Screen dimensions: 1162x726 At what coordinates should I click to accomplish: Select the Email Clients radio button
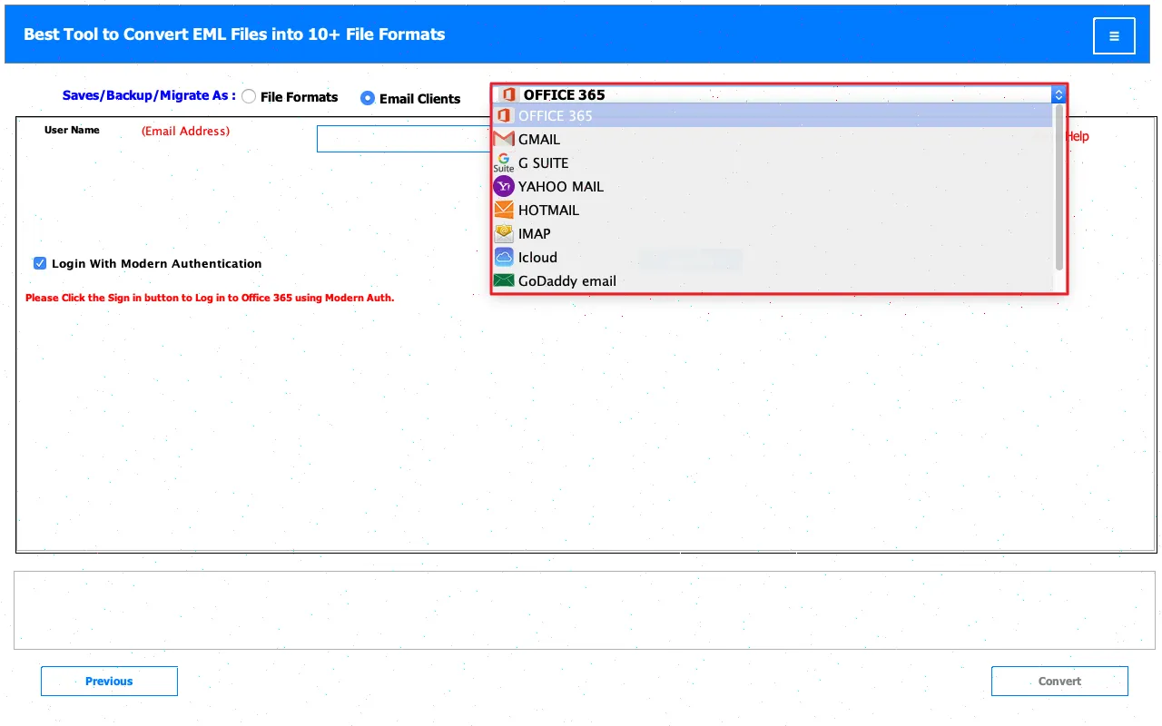tap(368, 98)
